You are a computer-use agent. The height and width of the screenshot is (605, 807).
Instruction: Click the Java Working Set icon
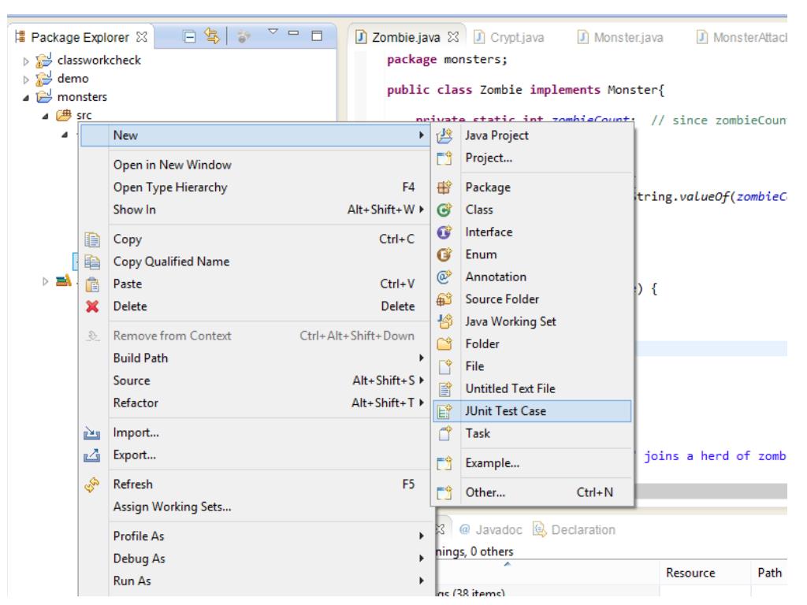click(444, 321)
